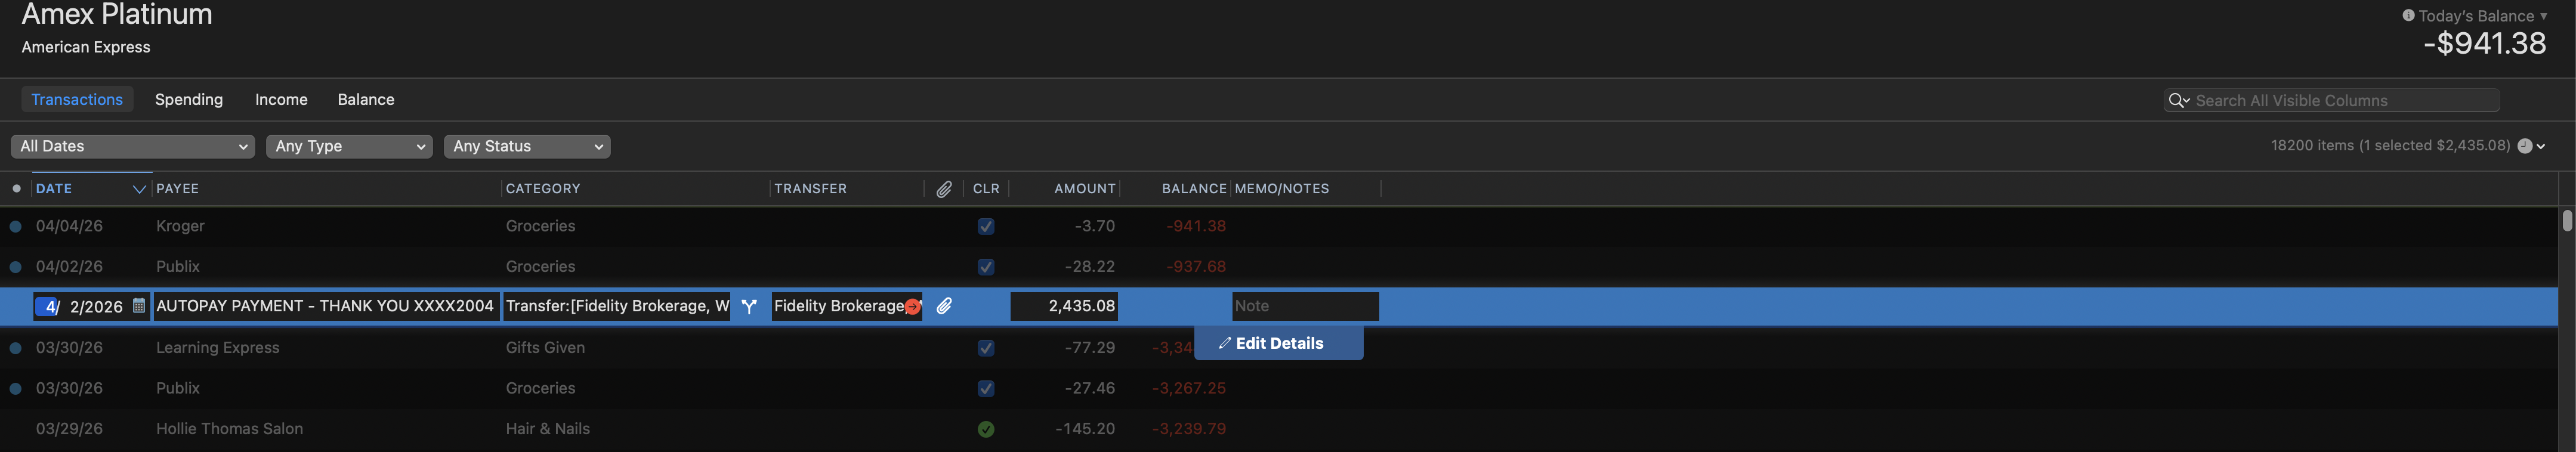Switch to the Spending tab
Screen dimensions: 2576x452
[189, 100]
